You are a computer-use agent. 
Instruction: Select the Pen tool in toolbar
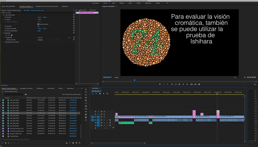click(86, 114)
